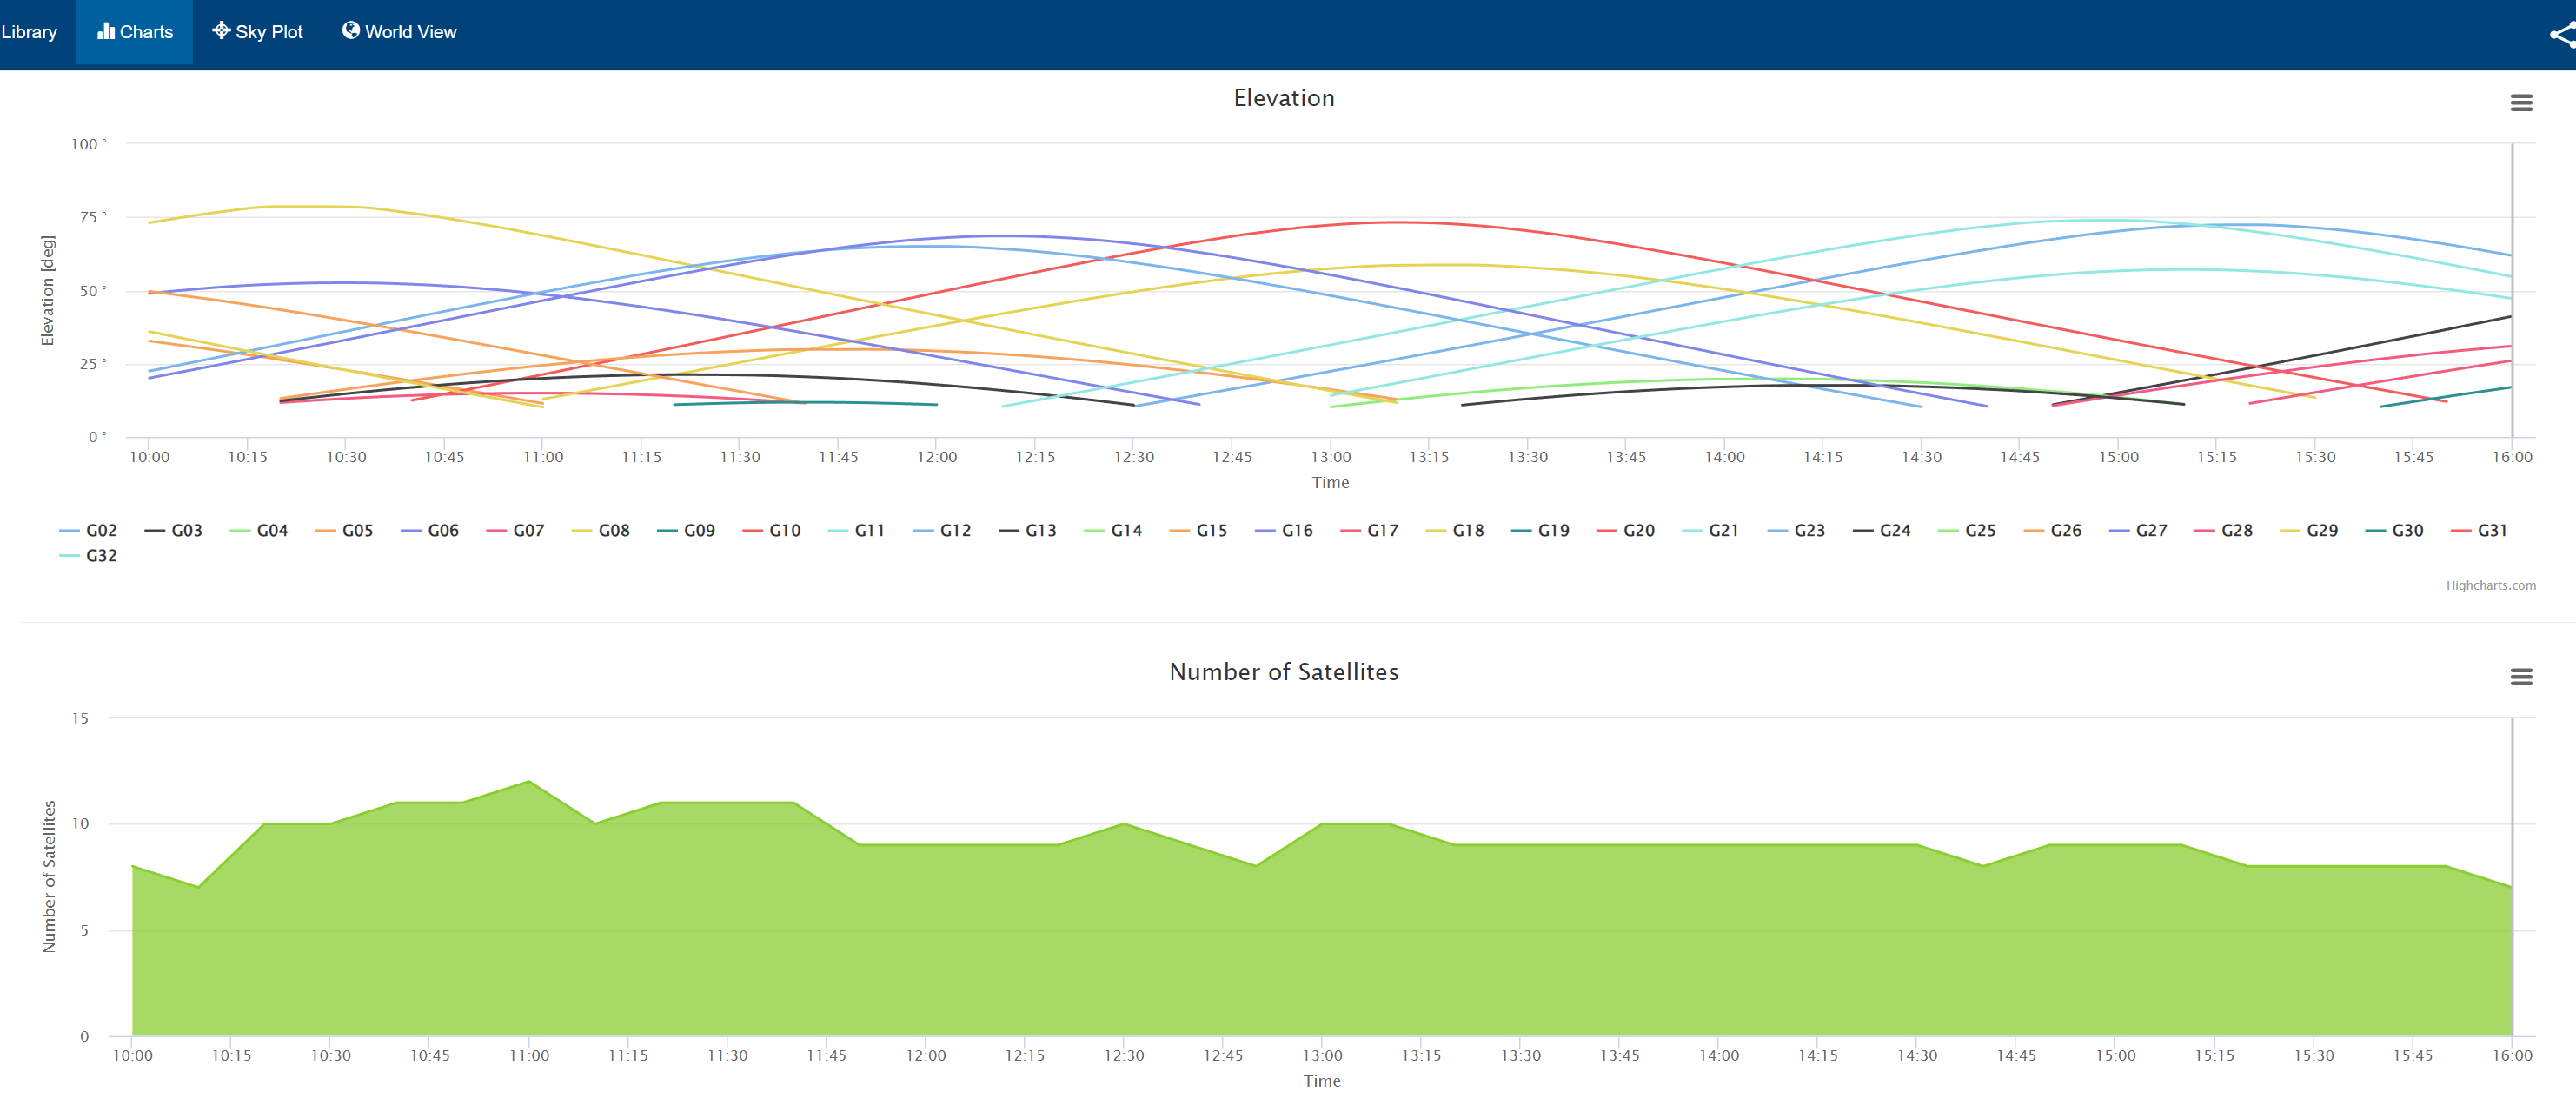Viewport: 2576px width, 1111px height.
Task: Toggle G32 legend entry
Action: [101, 556]
